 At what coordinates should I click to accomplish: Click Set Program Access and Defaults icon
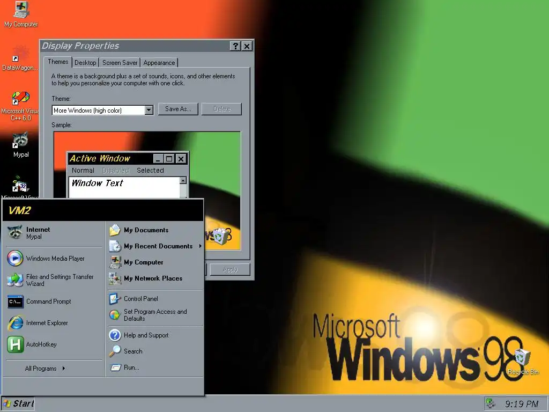pos(115,314)
